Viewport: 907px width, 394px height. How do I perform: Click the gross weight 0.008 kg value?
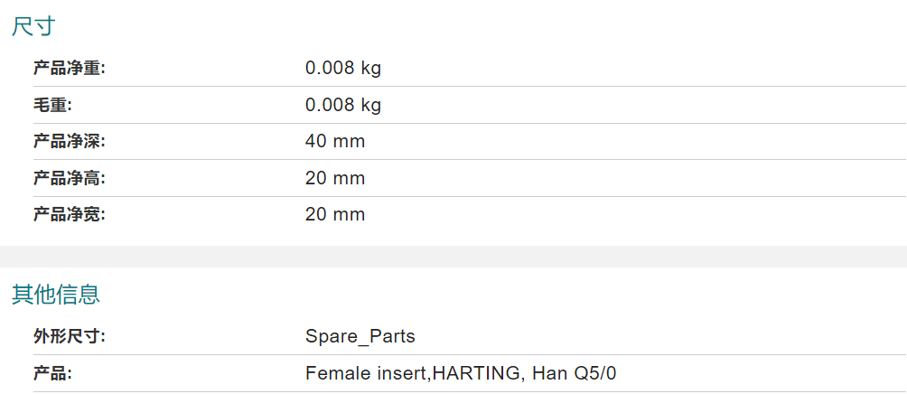(x=343, y=106)
